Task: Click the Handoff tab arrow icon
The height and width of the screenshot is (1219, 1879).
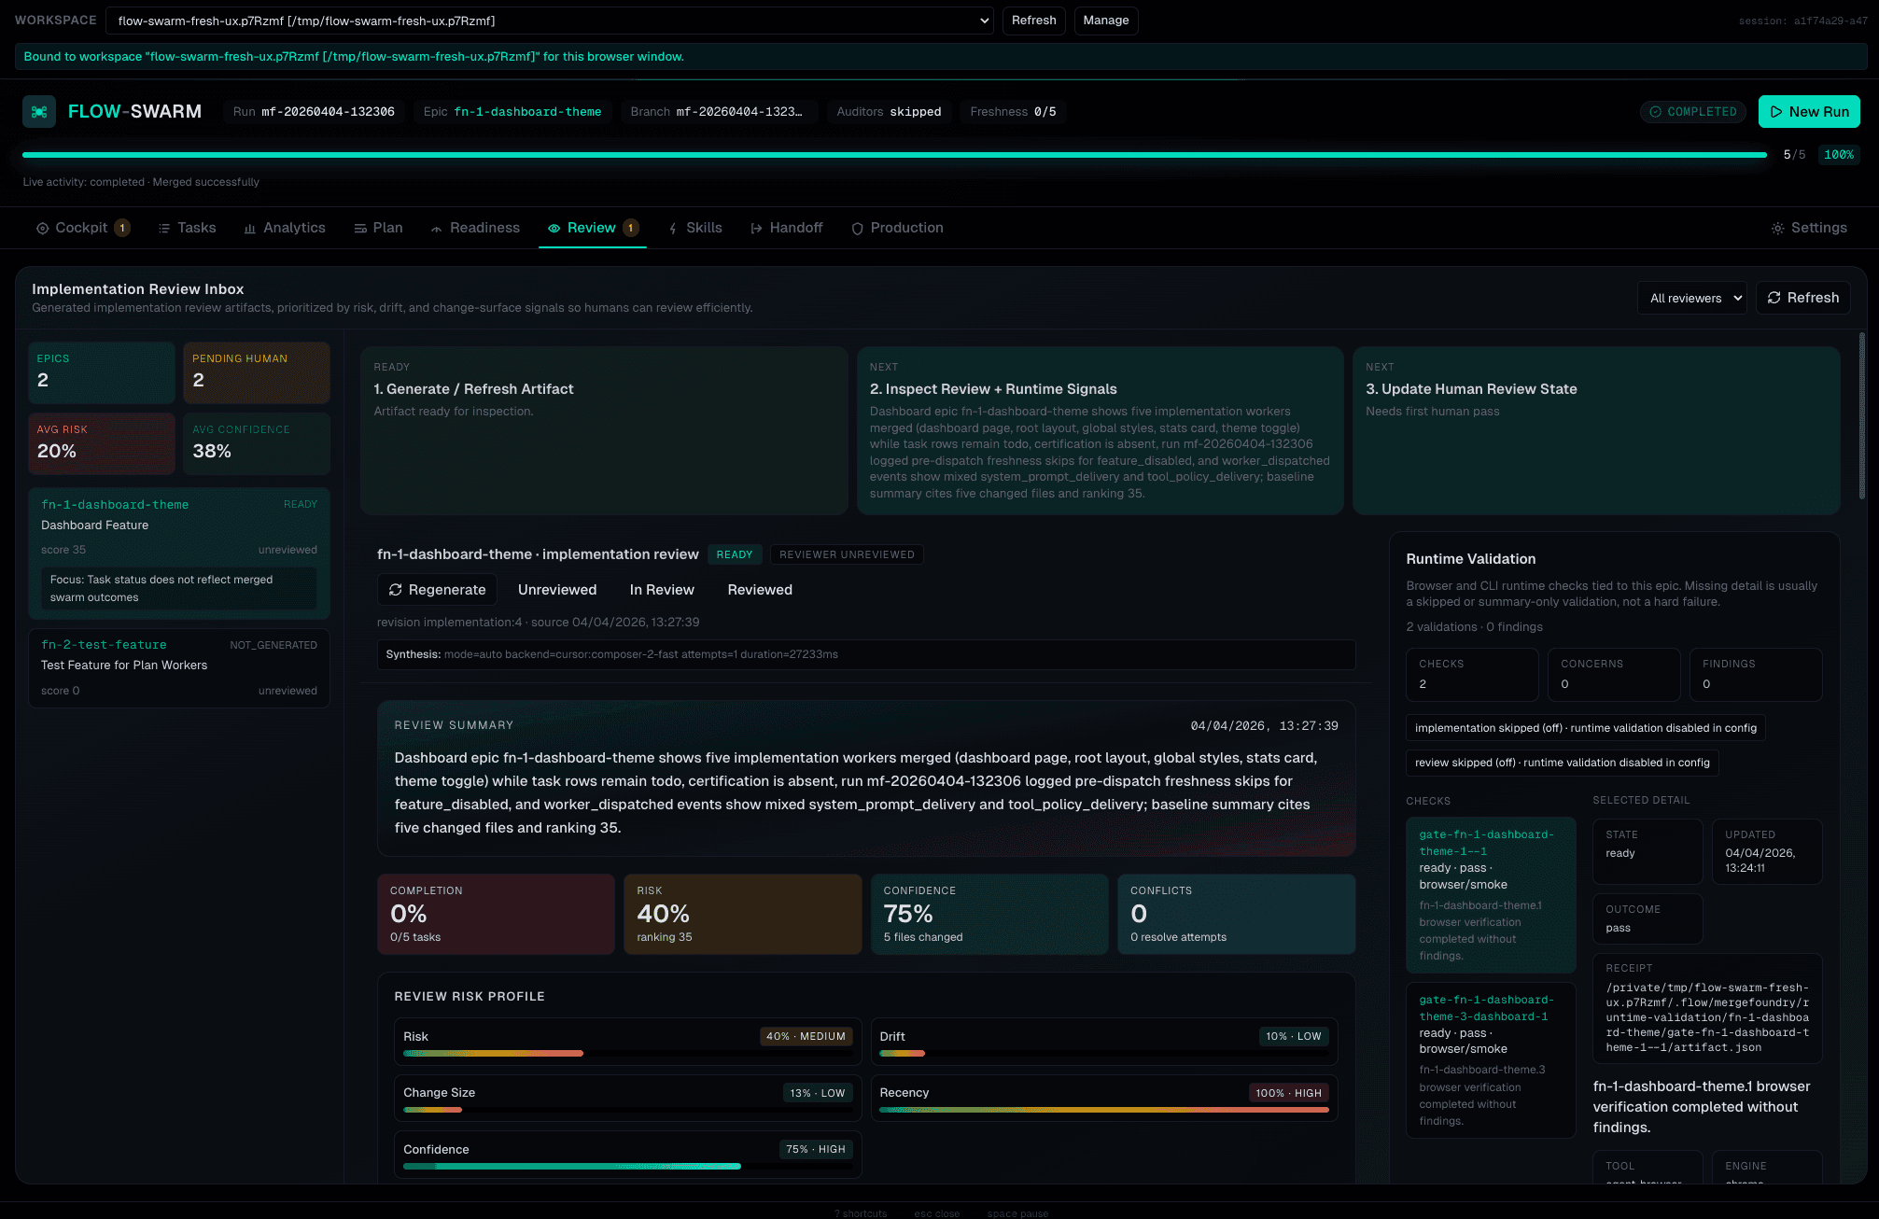Action: click(x=756, y=229)
